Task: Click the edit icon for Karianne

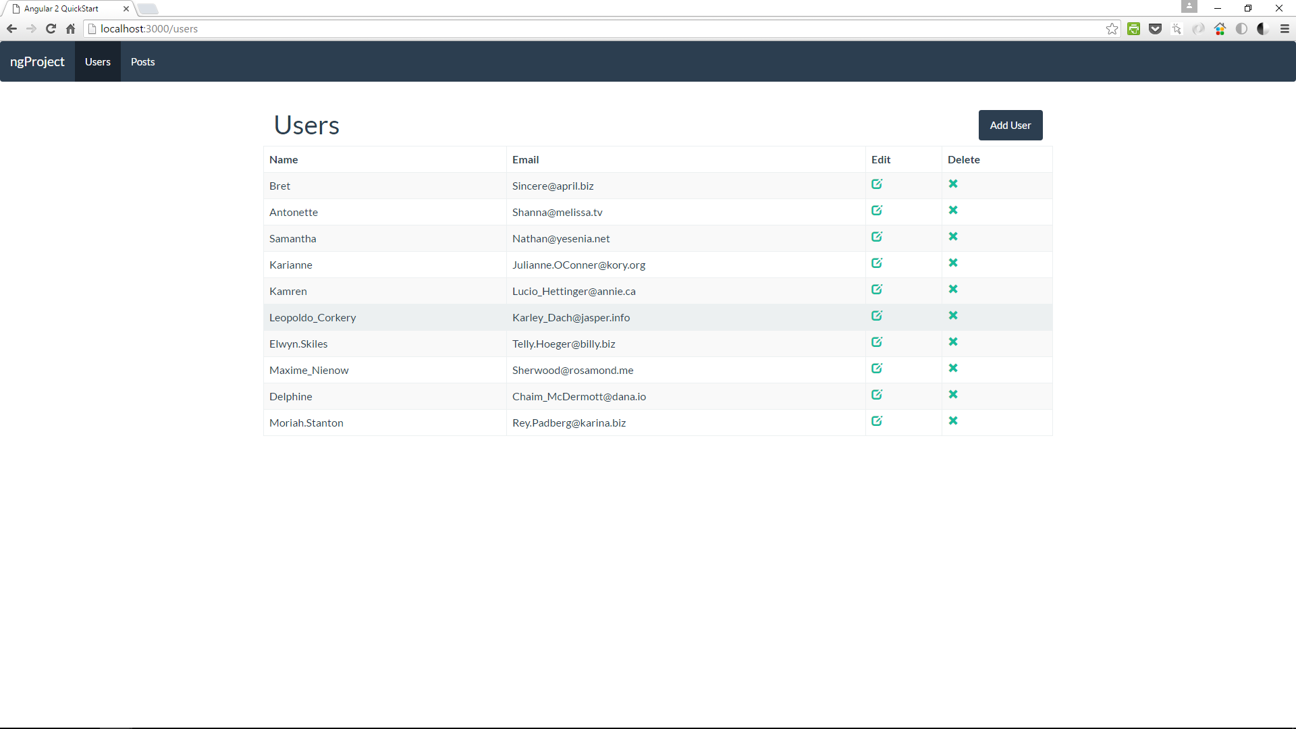Action: click(877, 263)
